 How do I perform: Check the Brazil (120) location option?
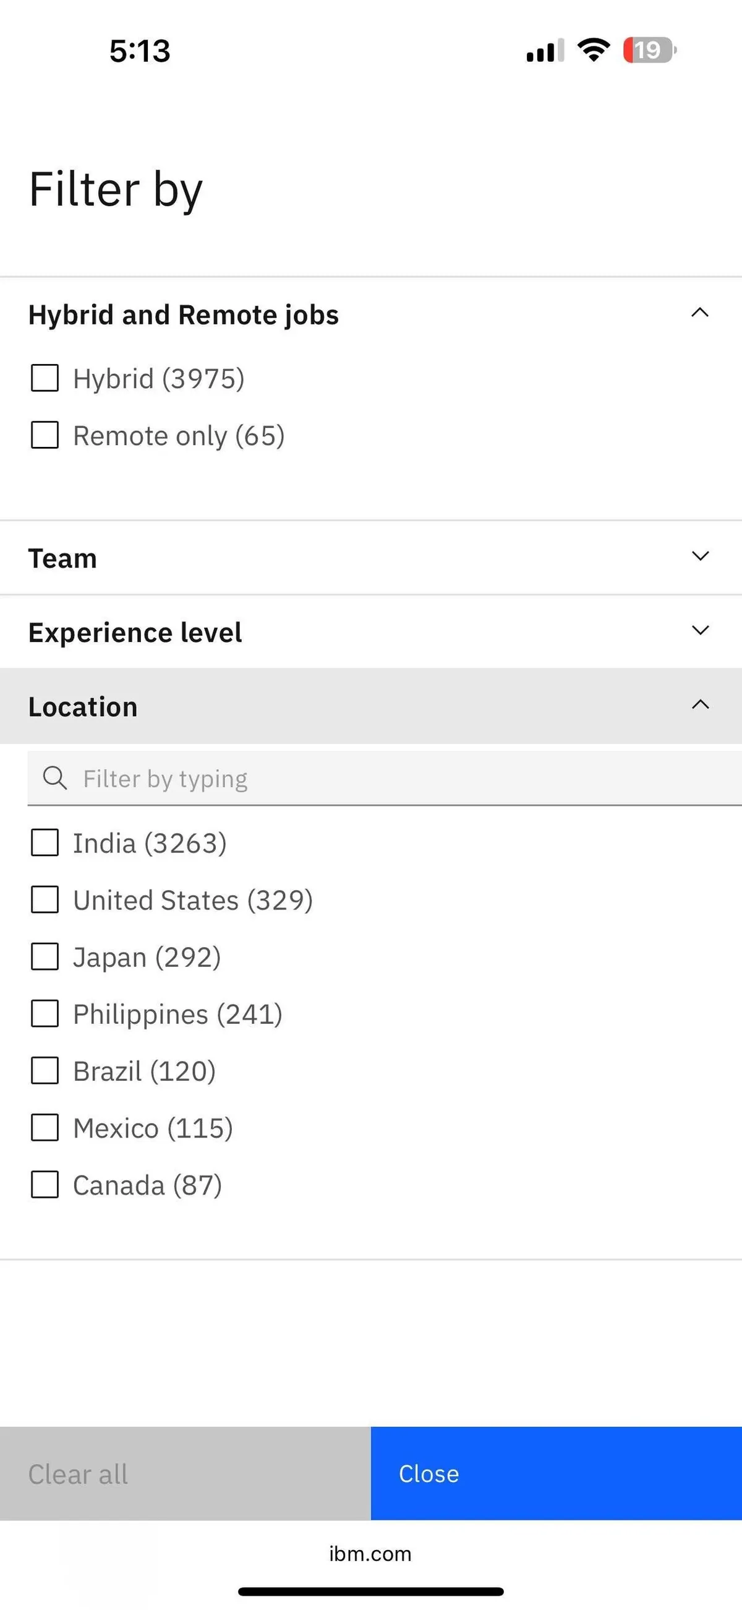click(45, 1071)
